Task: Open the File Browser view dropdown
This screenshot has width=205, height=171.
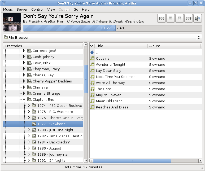Action: 102,38
